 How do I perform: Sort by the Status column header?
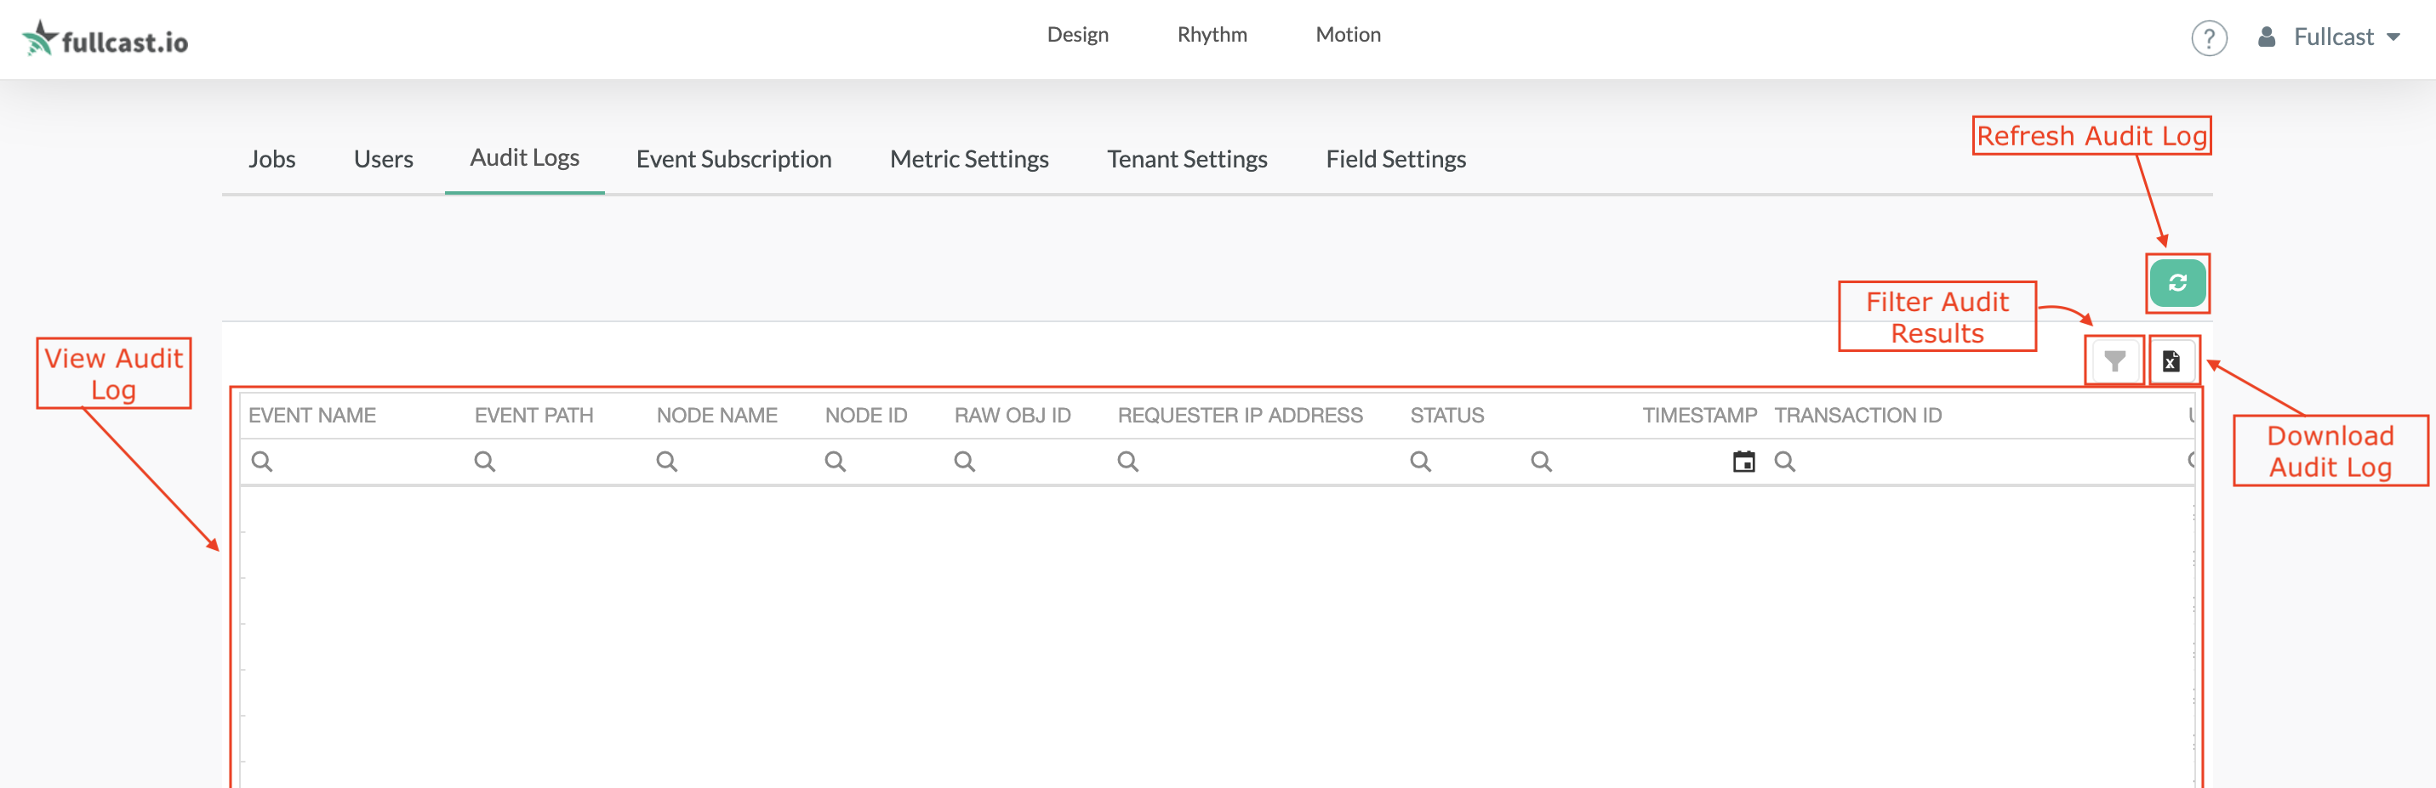tap(1446, 416)
